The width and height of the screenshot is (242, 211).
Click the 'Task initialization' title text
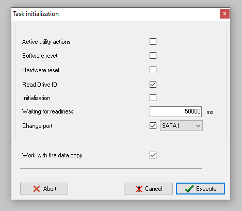click(x=36, y=14)
